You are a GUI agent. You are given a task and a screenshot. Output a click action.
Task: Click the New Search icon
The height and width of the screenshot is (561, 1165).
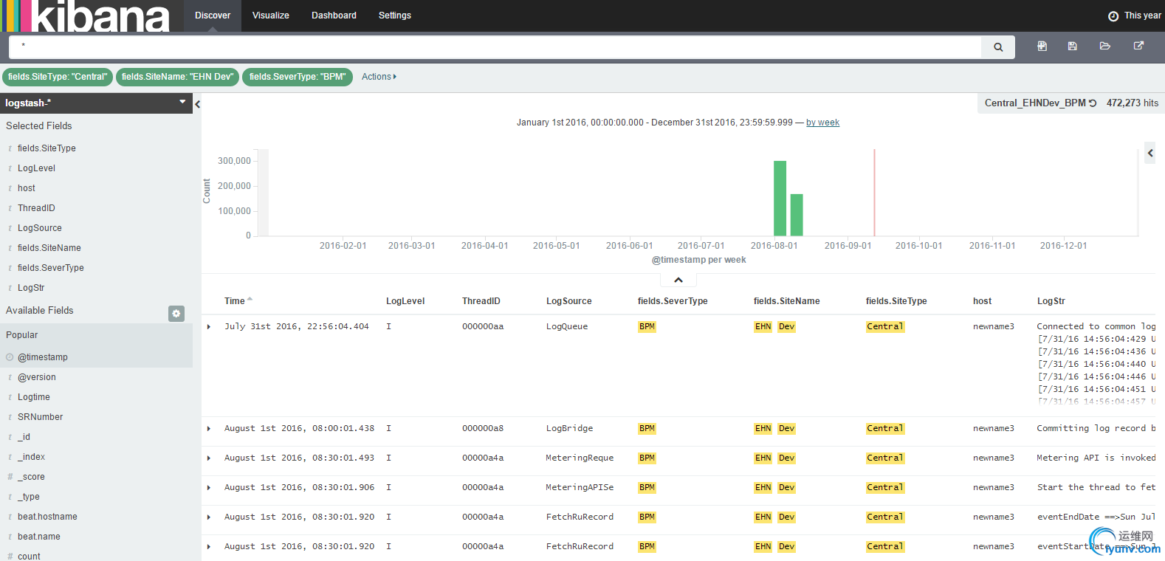(1042, 46)
